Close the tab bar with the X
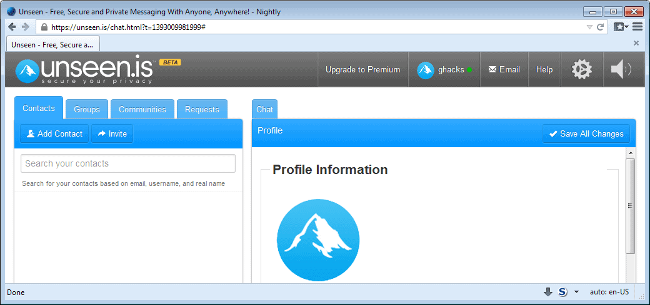 click(x=636, y=42)
